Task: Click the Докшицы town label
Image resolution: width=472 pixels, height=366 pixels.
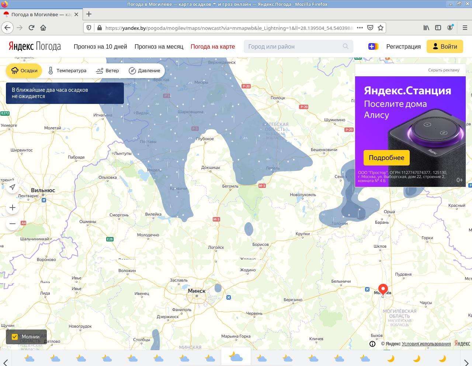Action: [x=211, y=167]
